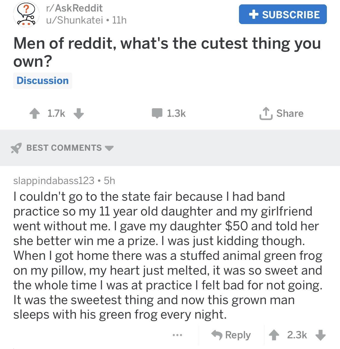Subscribe to r/AskReddit
340x349 pixels.
283,14
